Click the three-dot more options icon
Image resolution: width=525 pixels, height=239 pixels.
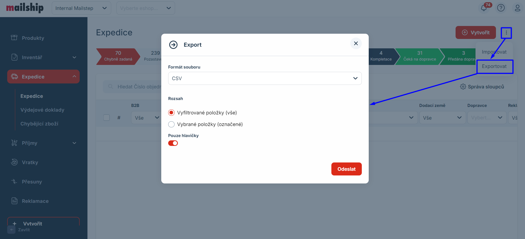[x=506, y=33]
